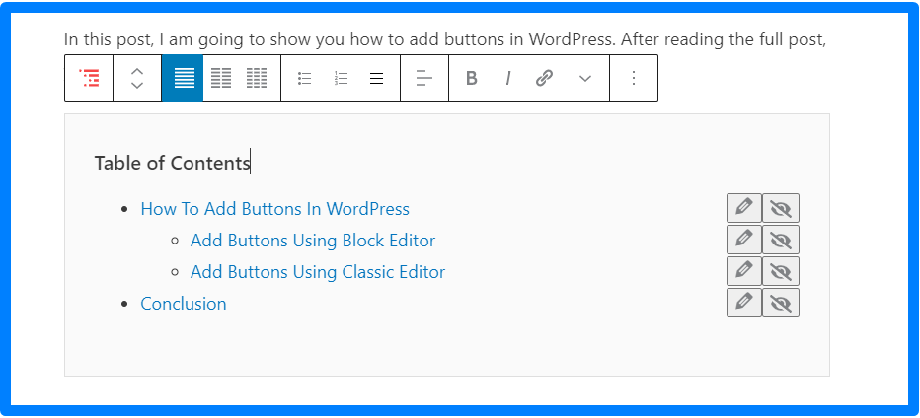920x418 pixels.
Task: Hide the Add Buttons Using Classic Editor entry
Action: point(781,271)
